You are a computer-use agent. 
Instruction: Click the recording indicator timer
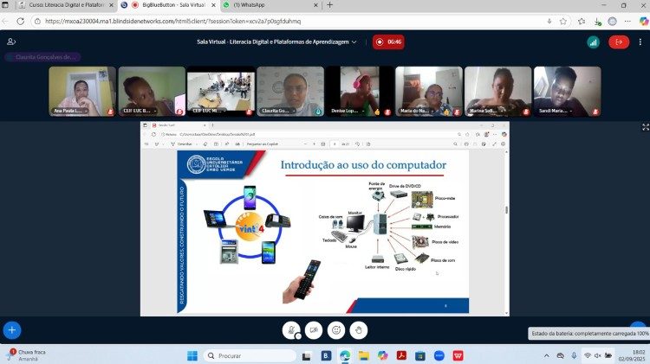tap(388, 42)
